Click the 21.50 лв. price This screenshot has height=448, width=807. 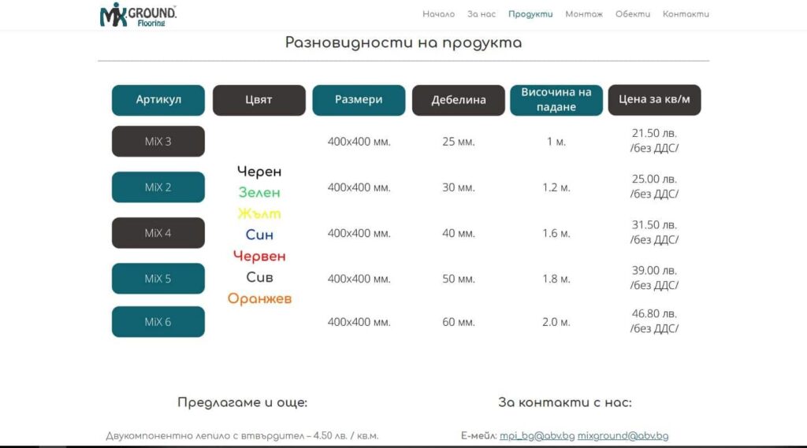pyautogui.click(x=654, y=133)
